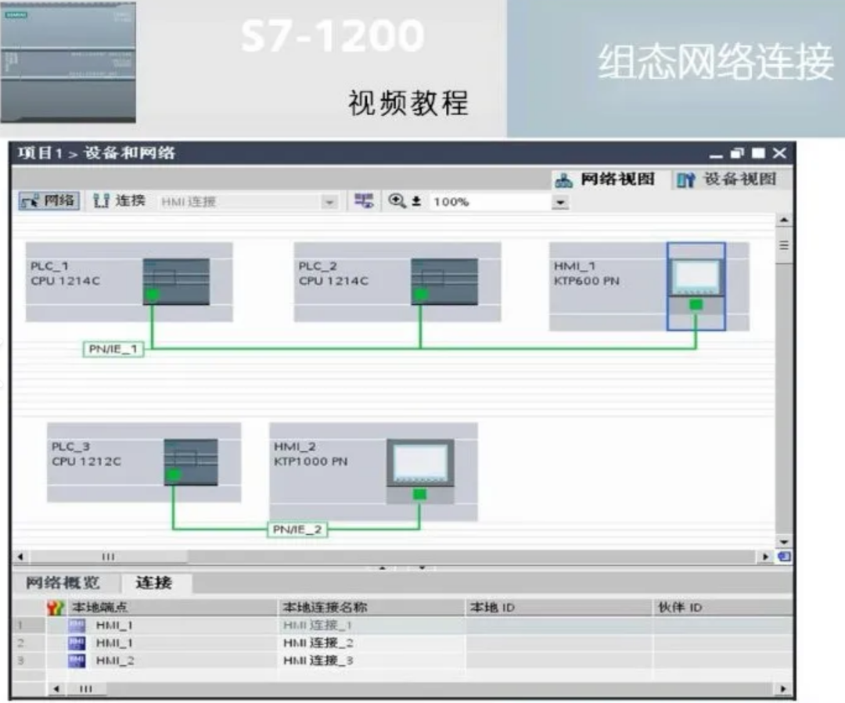
Task: Click the connection table right scroll arrow
Action: click(783, 688)
